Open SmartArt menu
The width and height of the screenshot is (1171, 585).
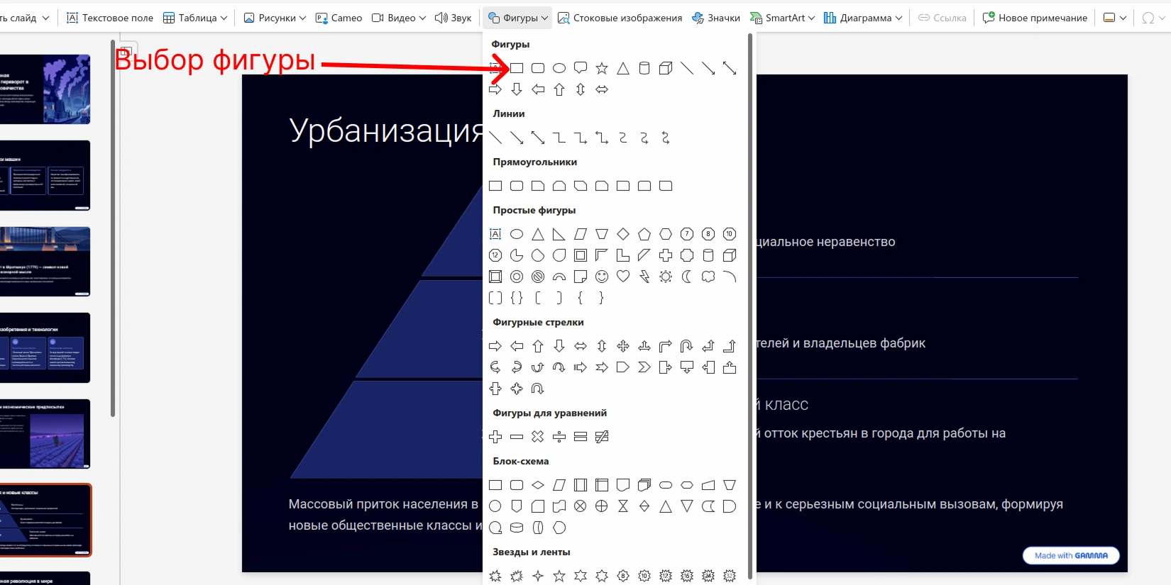[x=782, y=18]
